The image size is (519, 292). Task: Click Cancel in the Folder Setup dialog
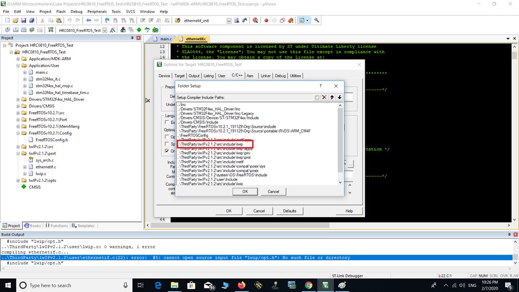click(x=273, y=192)
